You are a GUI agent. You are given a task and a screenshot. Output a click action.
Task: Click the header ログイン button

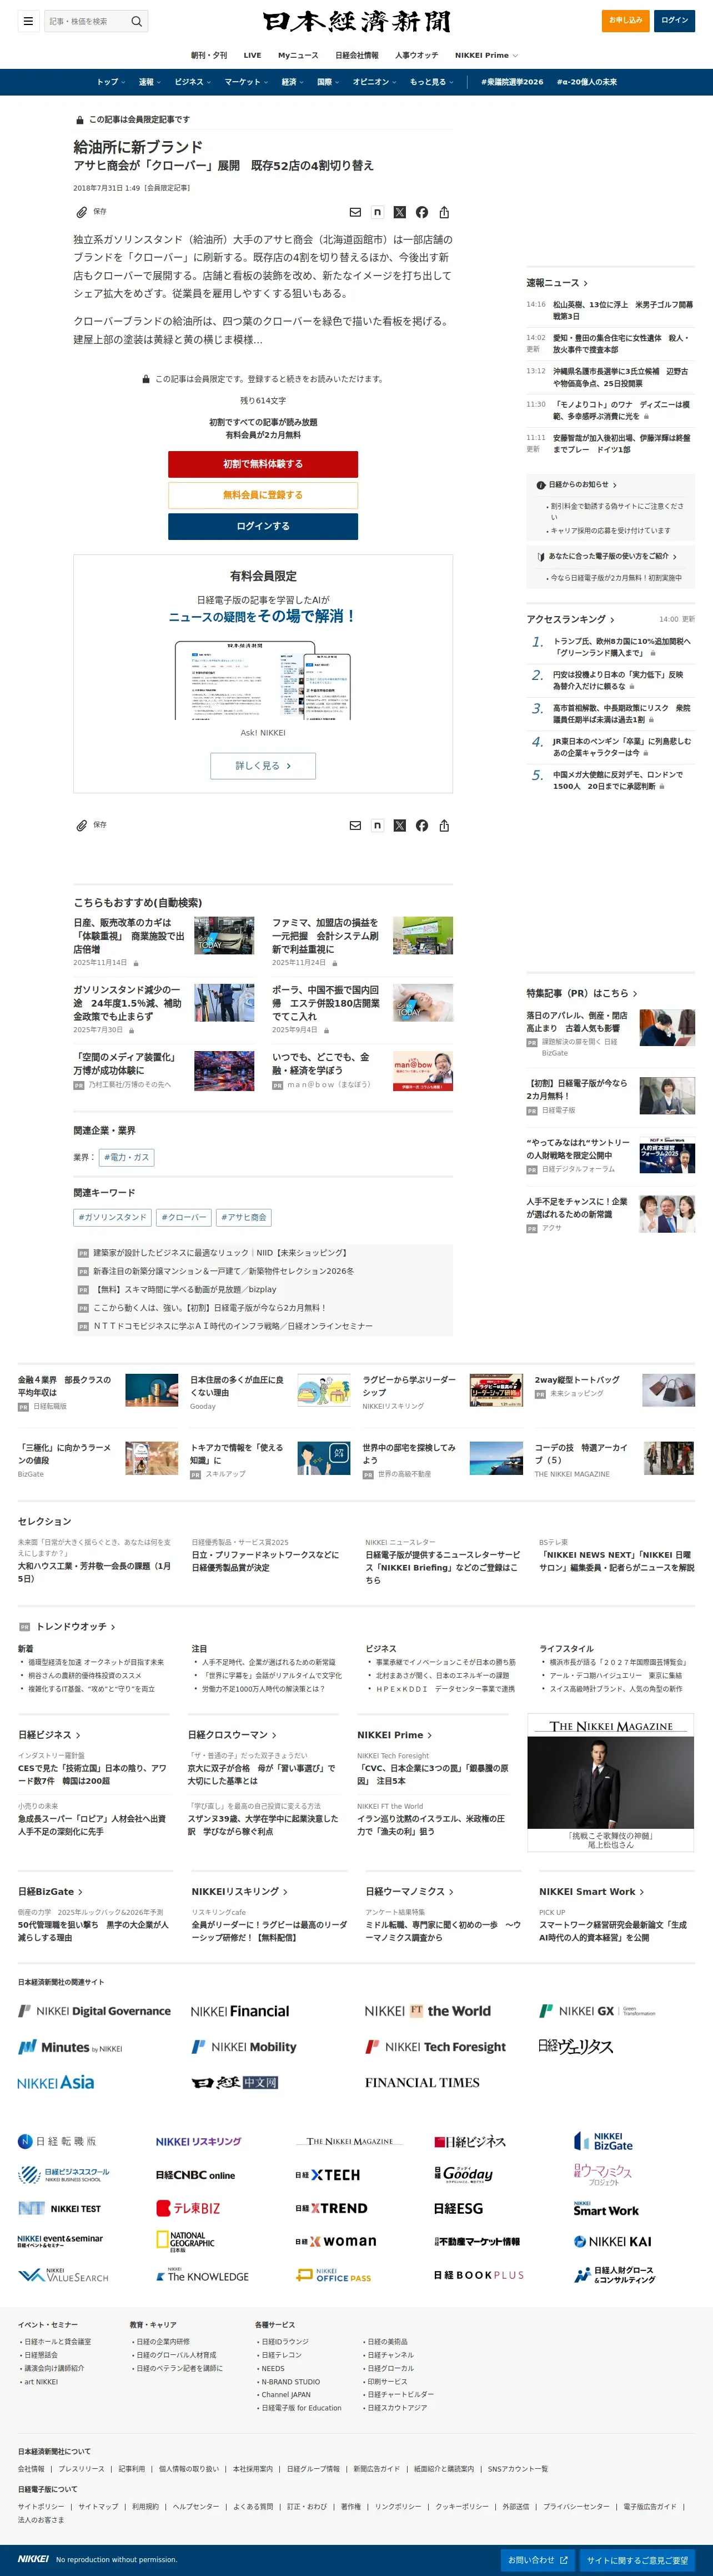tap(675, 20)
